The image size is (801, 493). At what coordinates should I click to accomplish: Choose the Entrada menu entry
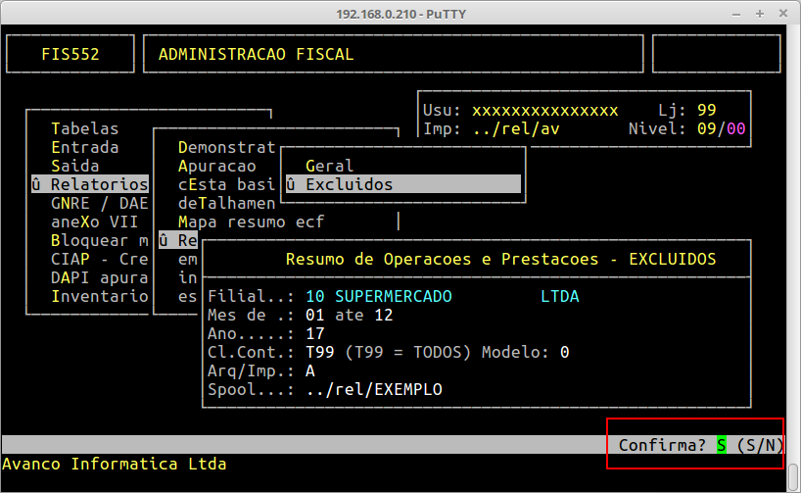click(x=84, y=147)
